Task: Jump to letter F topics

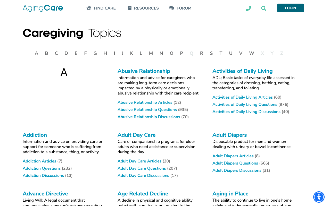Action: tap(85, 53)
